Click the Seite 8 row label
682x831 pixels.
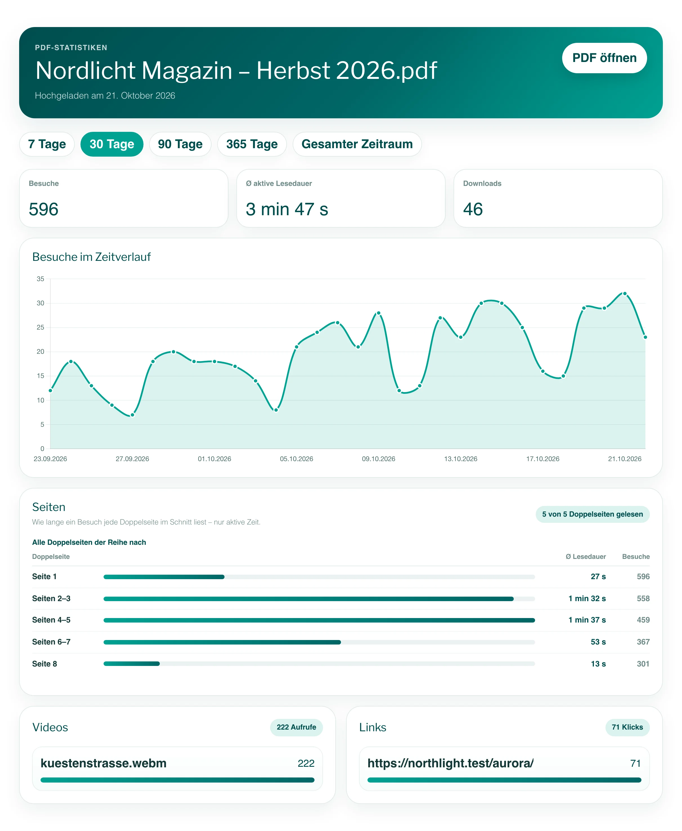44,663
